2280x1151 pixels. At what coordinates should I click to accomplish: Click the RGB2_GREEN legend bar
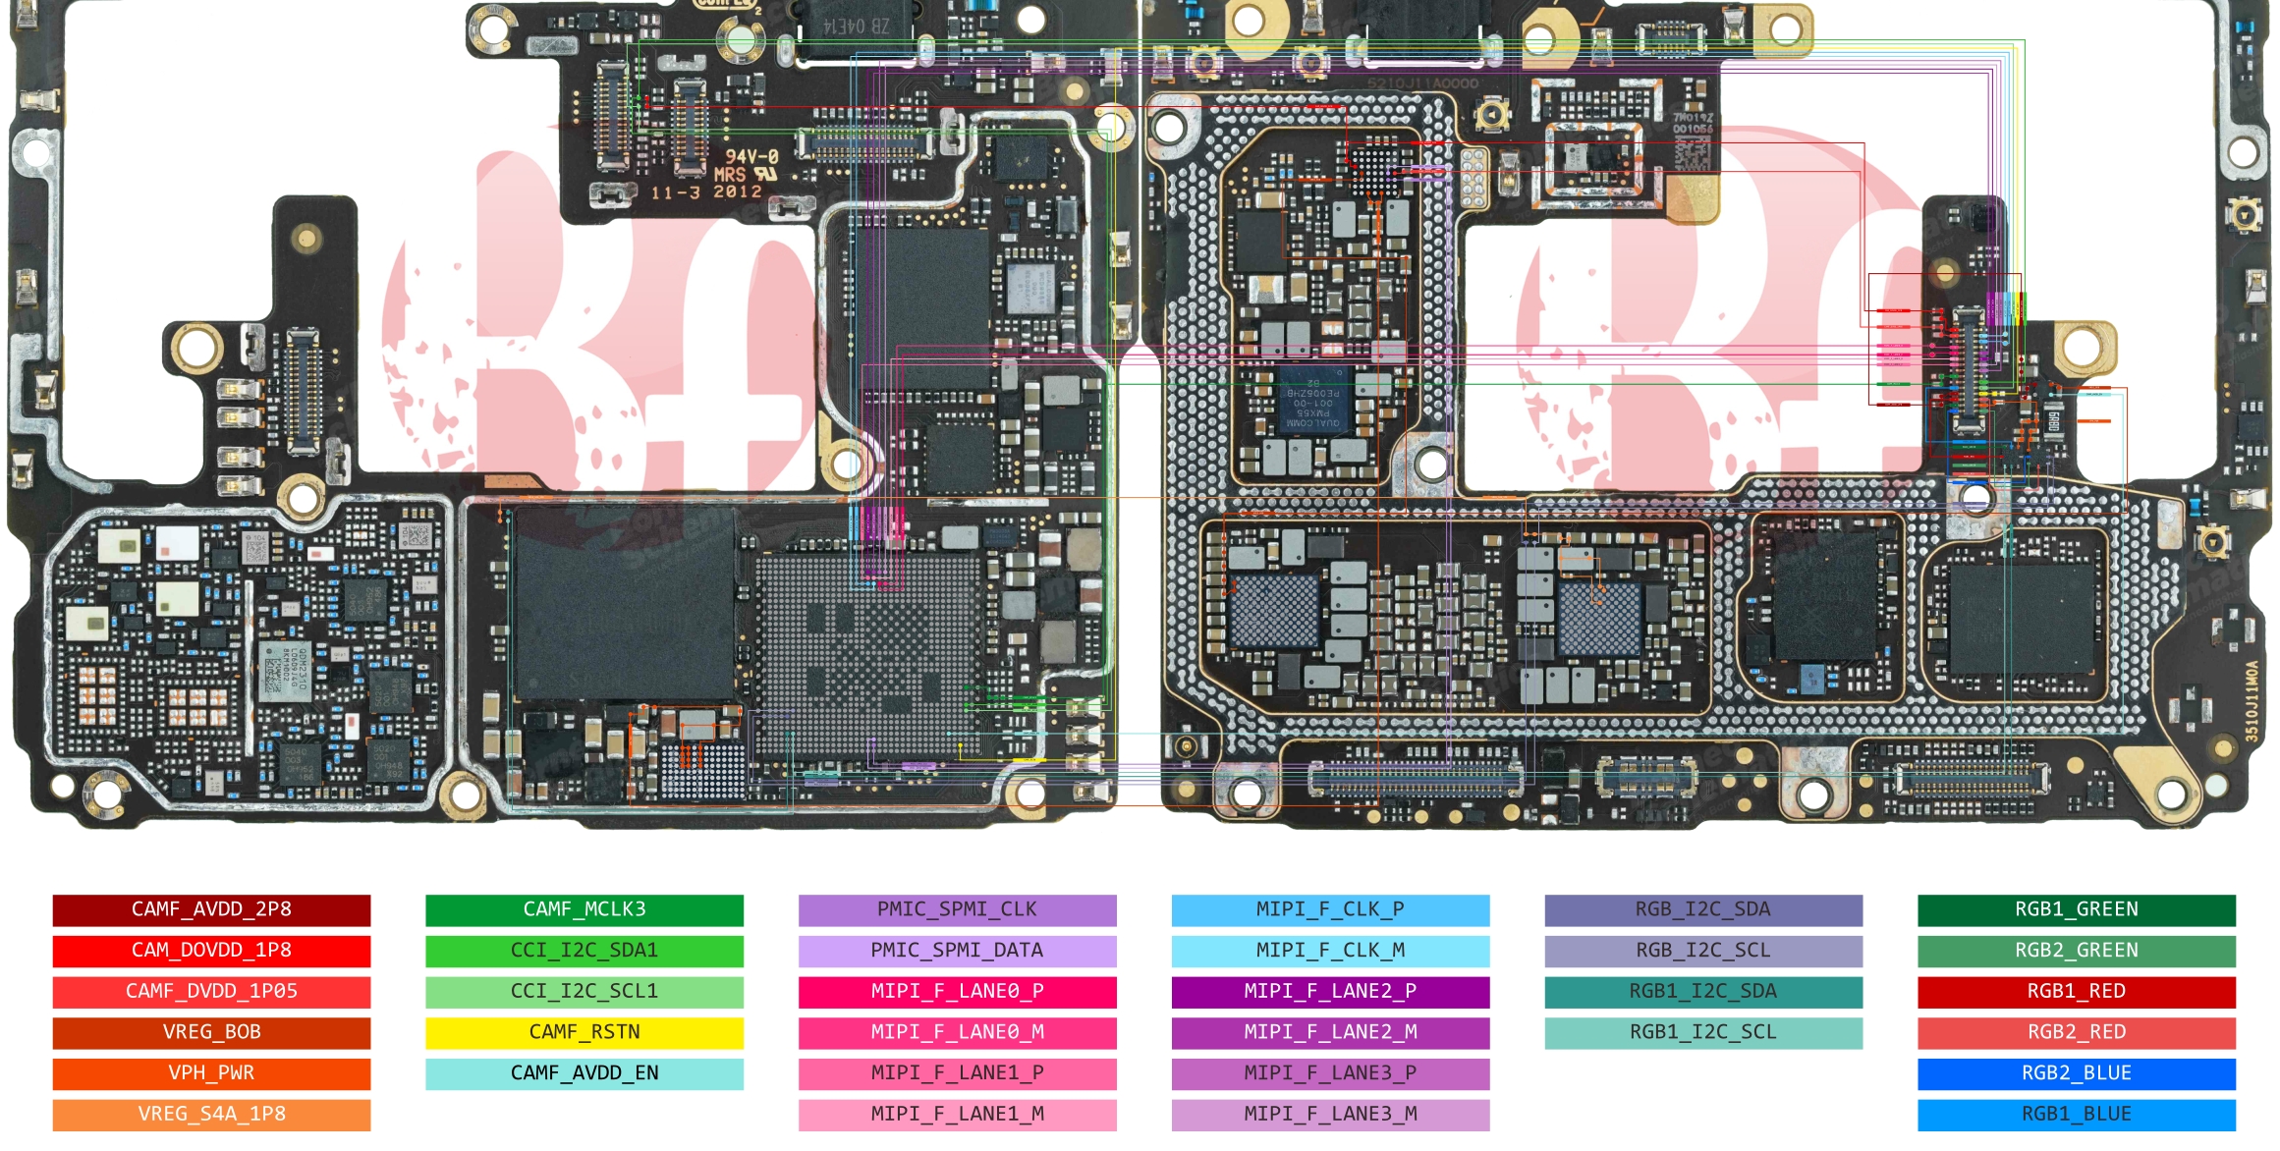coord(2077,951)
